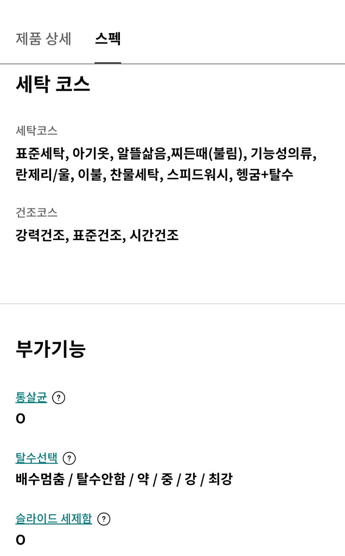Click the wash course list starting with 표준세탁
The height and width of the screenshot is (556, 345).
[166, 154]
